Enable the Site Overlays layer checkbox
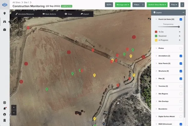This screenshot has width=188, height=126. [x=181, y=102]
